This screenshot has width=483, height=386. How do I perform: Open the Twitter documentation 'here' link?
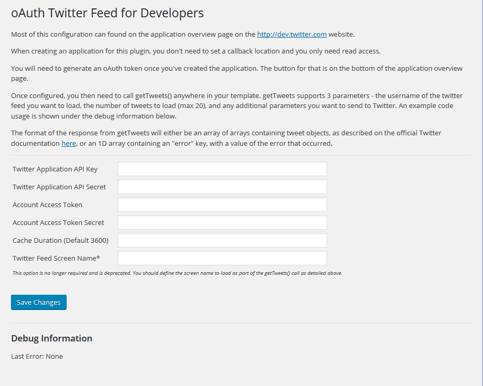click(x=69, y=144)
